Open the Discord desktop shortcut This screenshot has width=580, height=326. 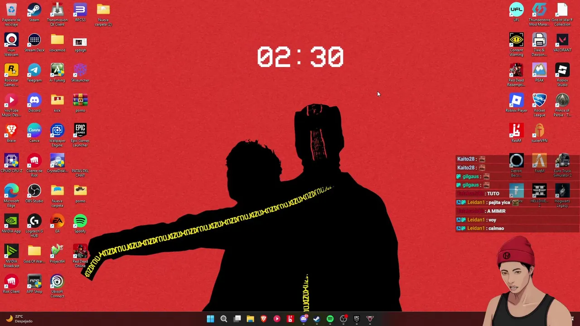point(34,103)
